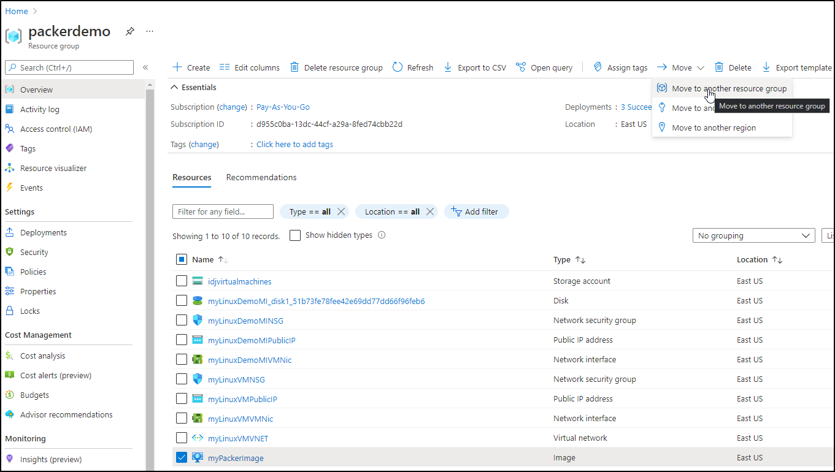Click Create in the toolbar
The height and width of the screenshot is (472, 835).
click(191, 67)
